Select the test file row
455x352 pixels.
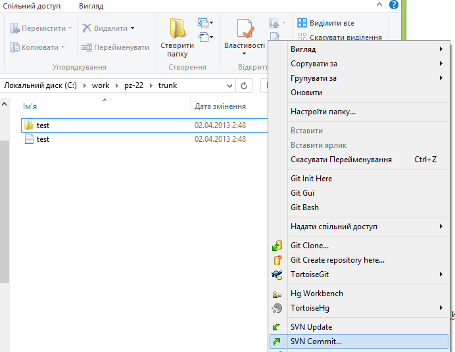(144, 139)
